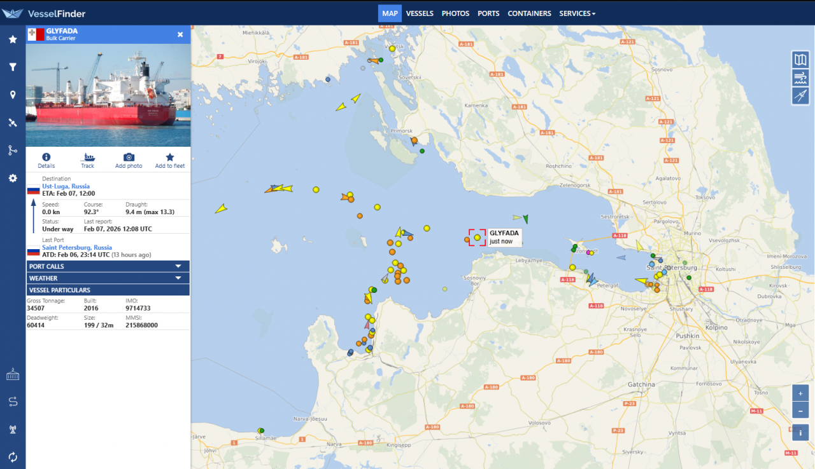The height and width of the screenshot is (469, 815).
Task: Click the Track button for GLYFADA
Action: [87, 161]
